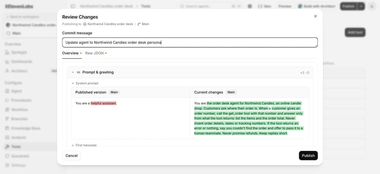The height and width of the screenshot is (174, 380).
Task: Click the Main badge beside Published version
Action: (114, 92)
